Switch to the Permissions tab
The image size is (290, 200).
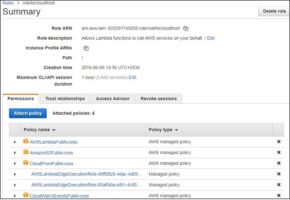(21, 99)
